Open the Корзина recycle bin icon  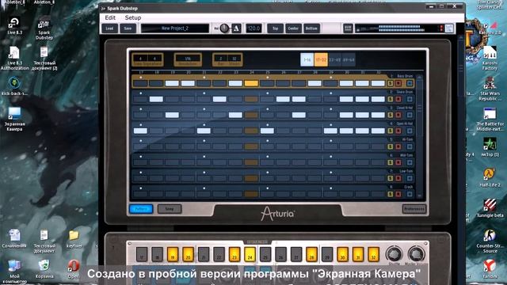[44, 269]
